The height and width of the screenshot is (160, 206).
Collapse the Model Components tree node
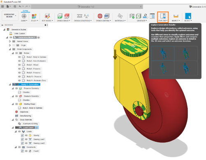pyautogui.click(x=10, y=49)
